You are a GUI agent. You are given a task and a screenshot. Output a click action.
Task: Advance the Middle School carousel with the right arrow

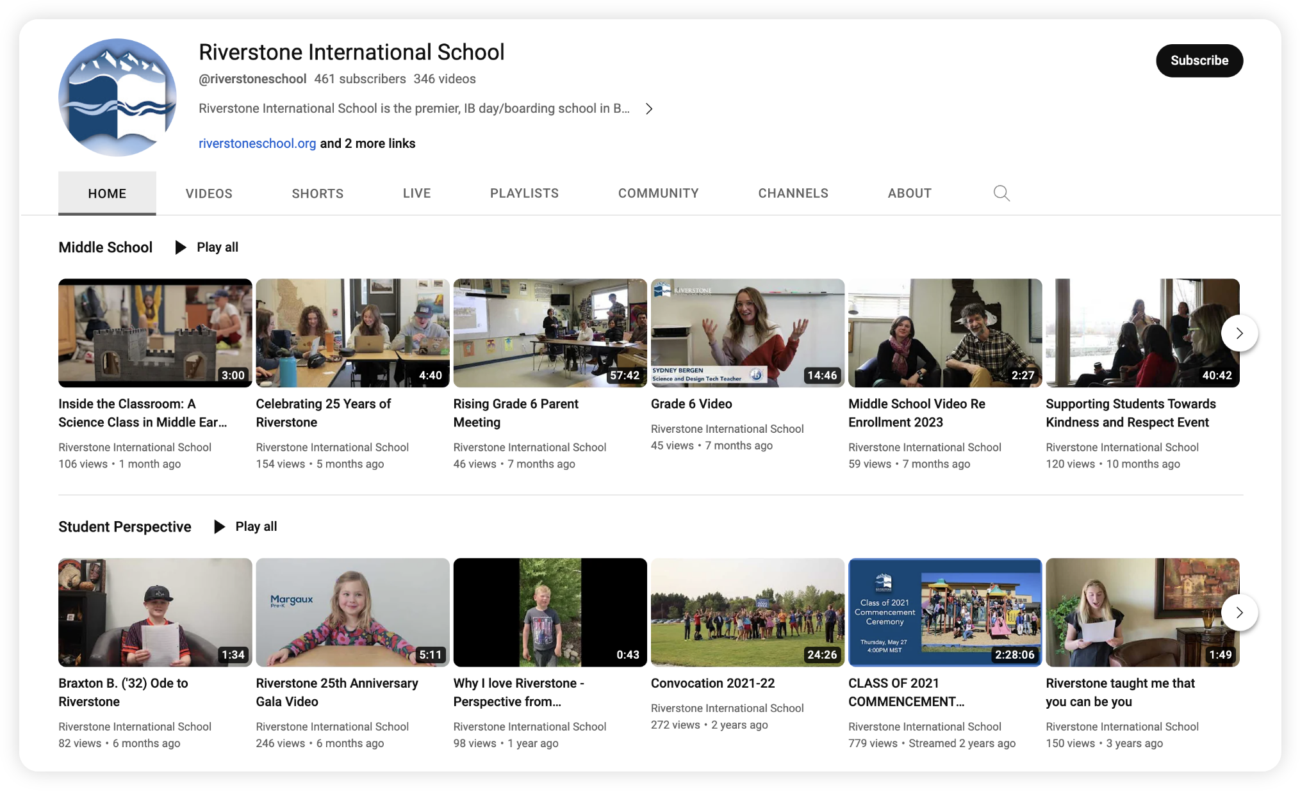(1239, 333)
